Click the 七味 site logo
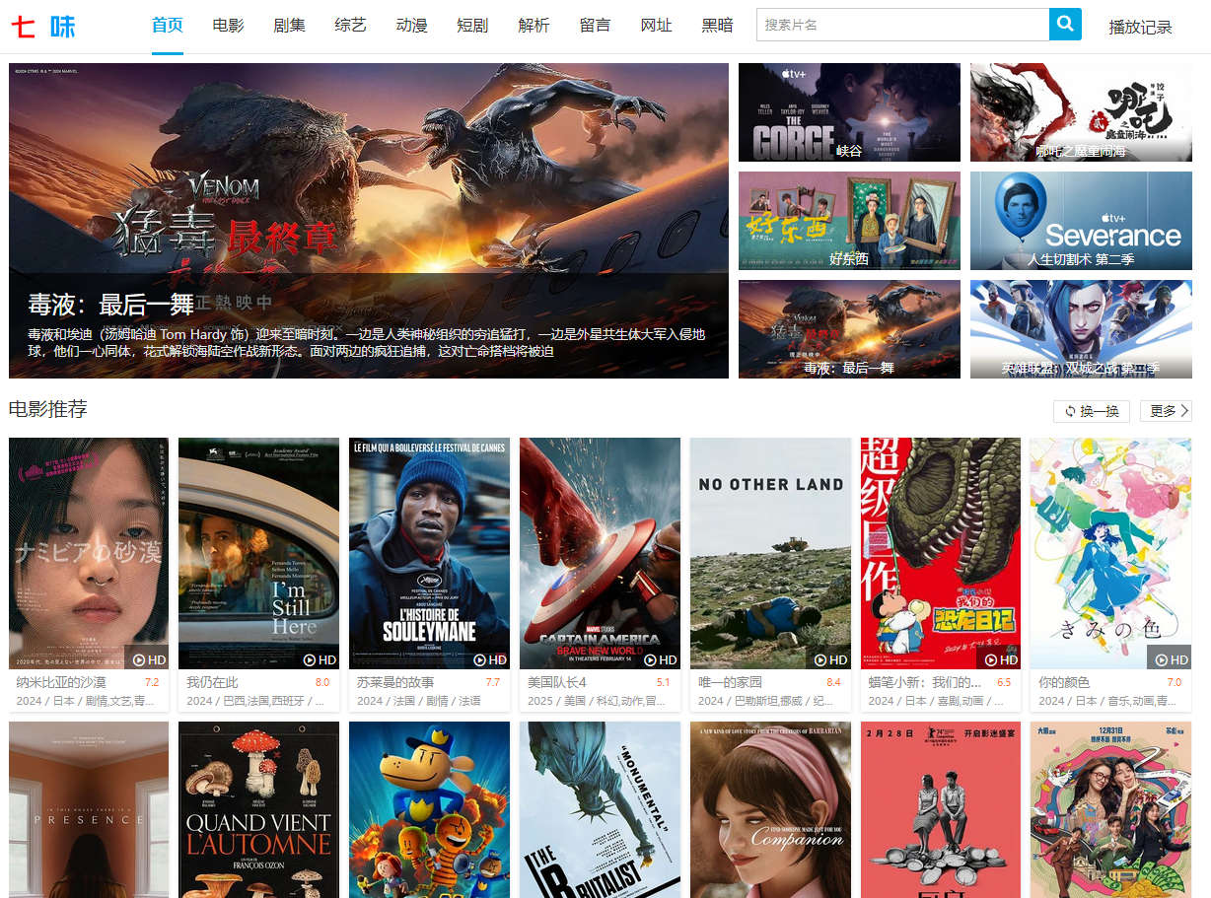The height and width of the screenshot is (898, 1211). [43, 26]
